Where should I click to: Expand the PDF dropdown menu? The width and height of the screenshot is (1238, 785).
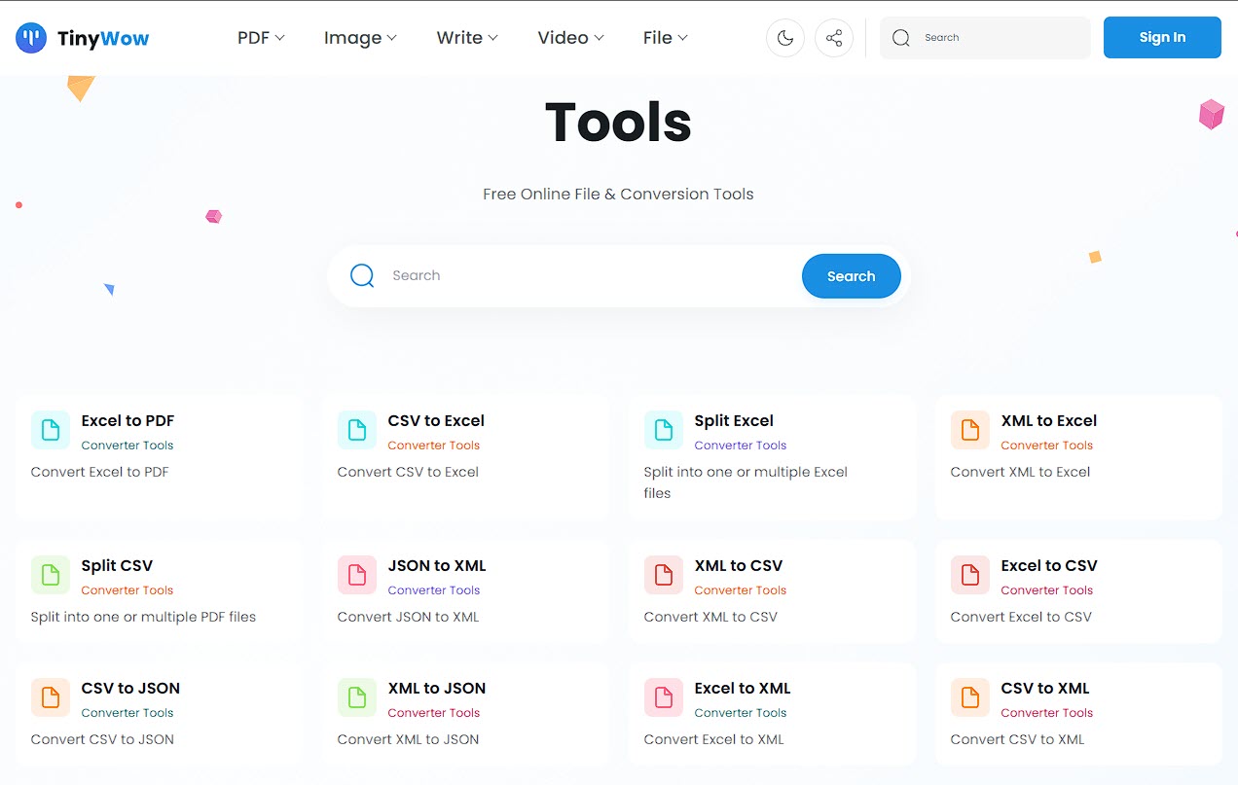261,38
